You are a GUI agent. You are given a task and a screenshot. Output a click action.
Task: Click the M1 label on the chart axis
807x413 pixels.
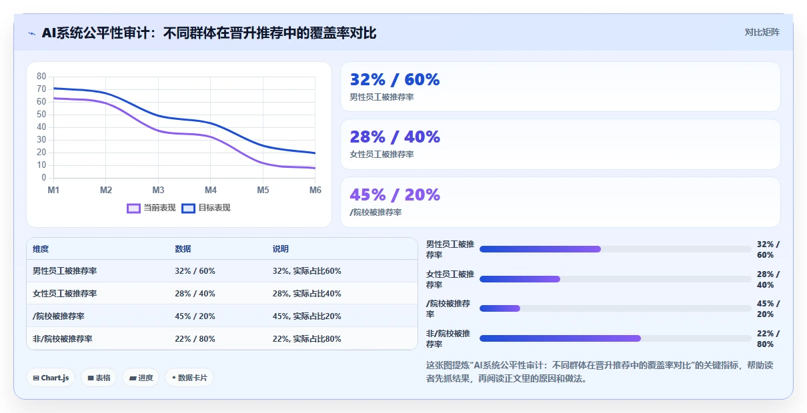click(x=53, y=190)
